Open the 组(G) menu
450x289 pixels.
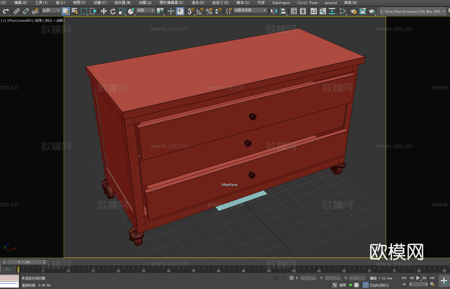(60, 3)
